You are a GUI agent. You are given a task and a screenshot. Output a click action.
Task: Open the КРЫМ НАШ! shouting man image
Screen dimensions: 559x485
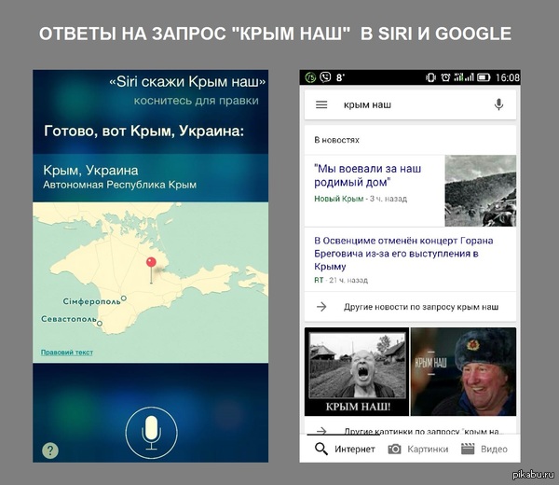point(357,371)
